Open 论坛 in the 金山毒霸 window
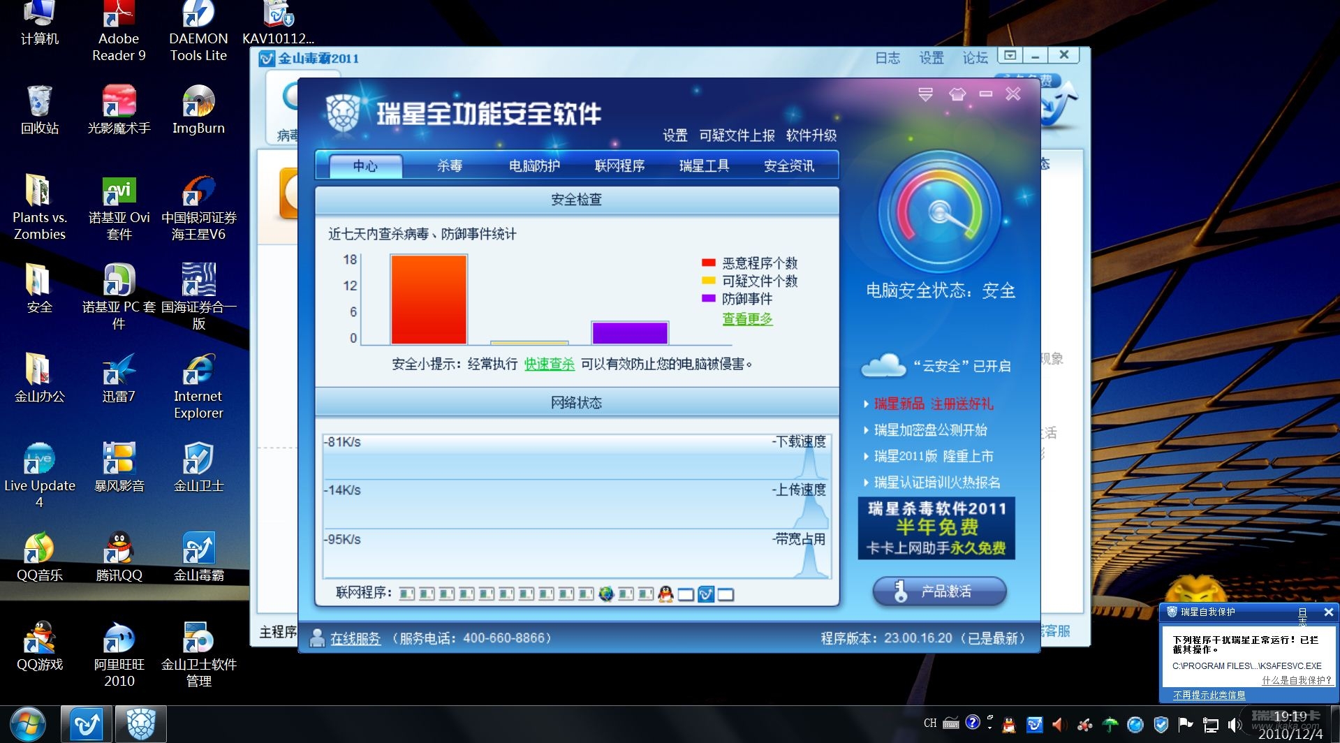This screenshot has height=743, width=1340. [x=975, y=58]
